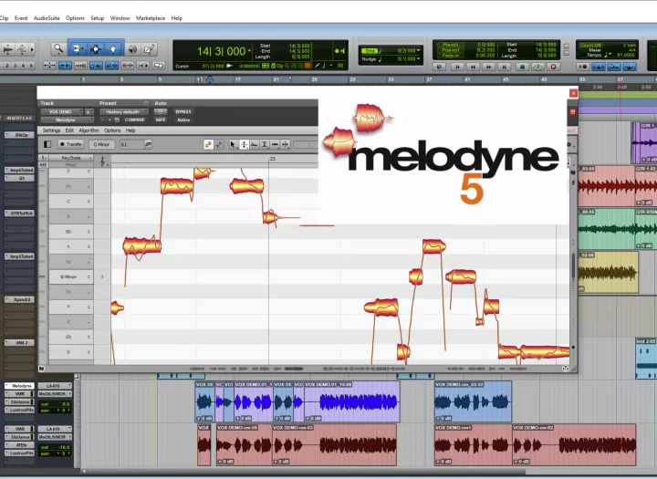Select the Selector tool in Pro Tools

point(96,49)
